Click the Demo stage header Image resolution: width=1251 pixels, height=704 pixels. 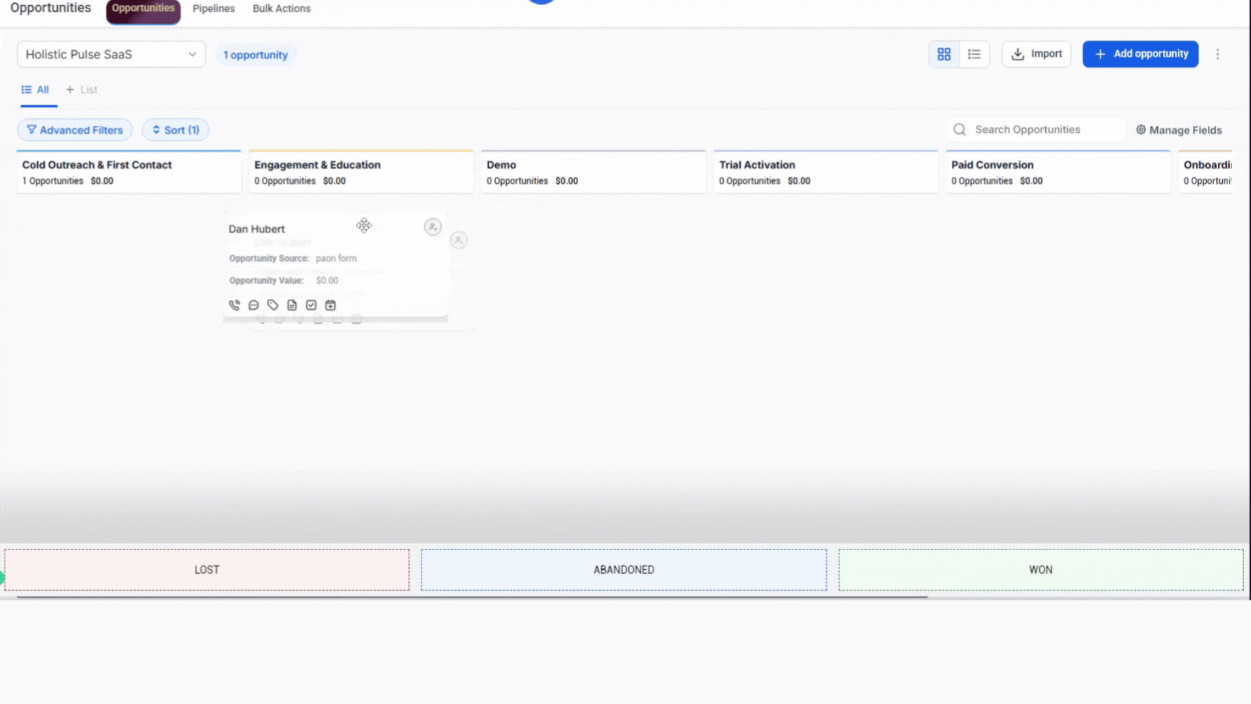pyautogui.click(x=594, y=172)
